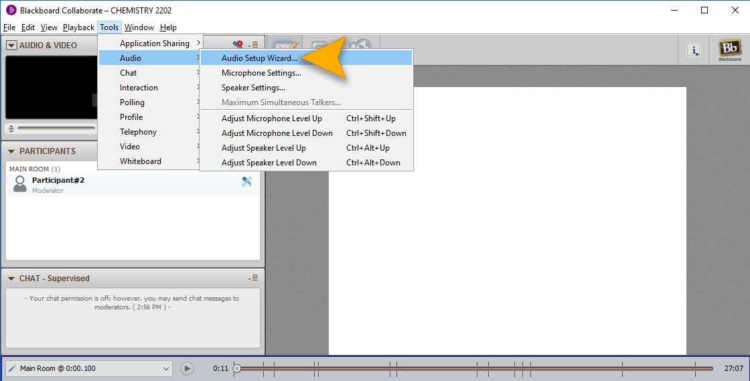
Task: Collapse the Participants panel
Action: click(11, 151)
